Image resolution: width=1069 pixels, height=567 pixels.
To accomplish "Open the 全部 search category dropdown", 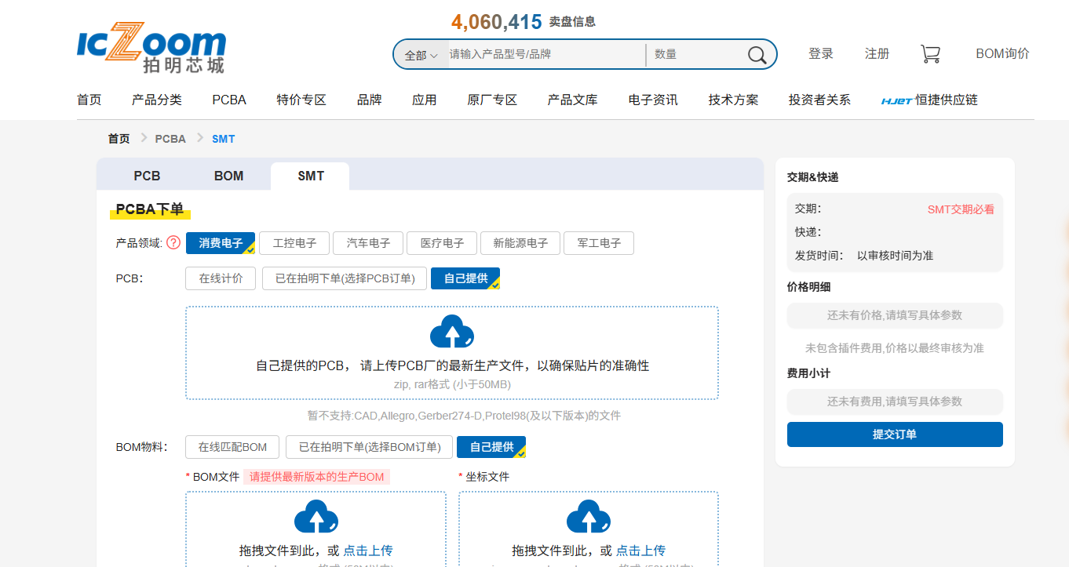I will (x=421, y=55).
